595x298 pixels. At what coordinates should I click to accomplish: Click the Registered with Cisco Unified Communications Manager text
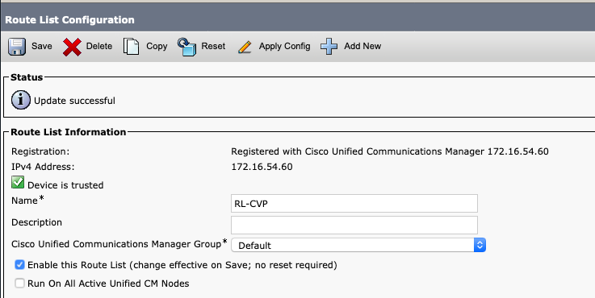[390, 151]
